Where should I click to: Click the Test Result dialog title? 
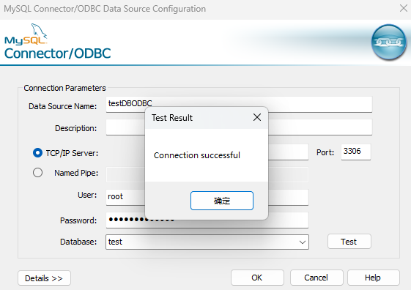point(172,118)
